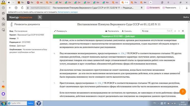This screenshot has height=106, width=190.
Task: Open the sidebar more dots at bottom
Action: click(3, 98)
